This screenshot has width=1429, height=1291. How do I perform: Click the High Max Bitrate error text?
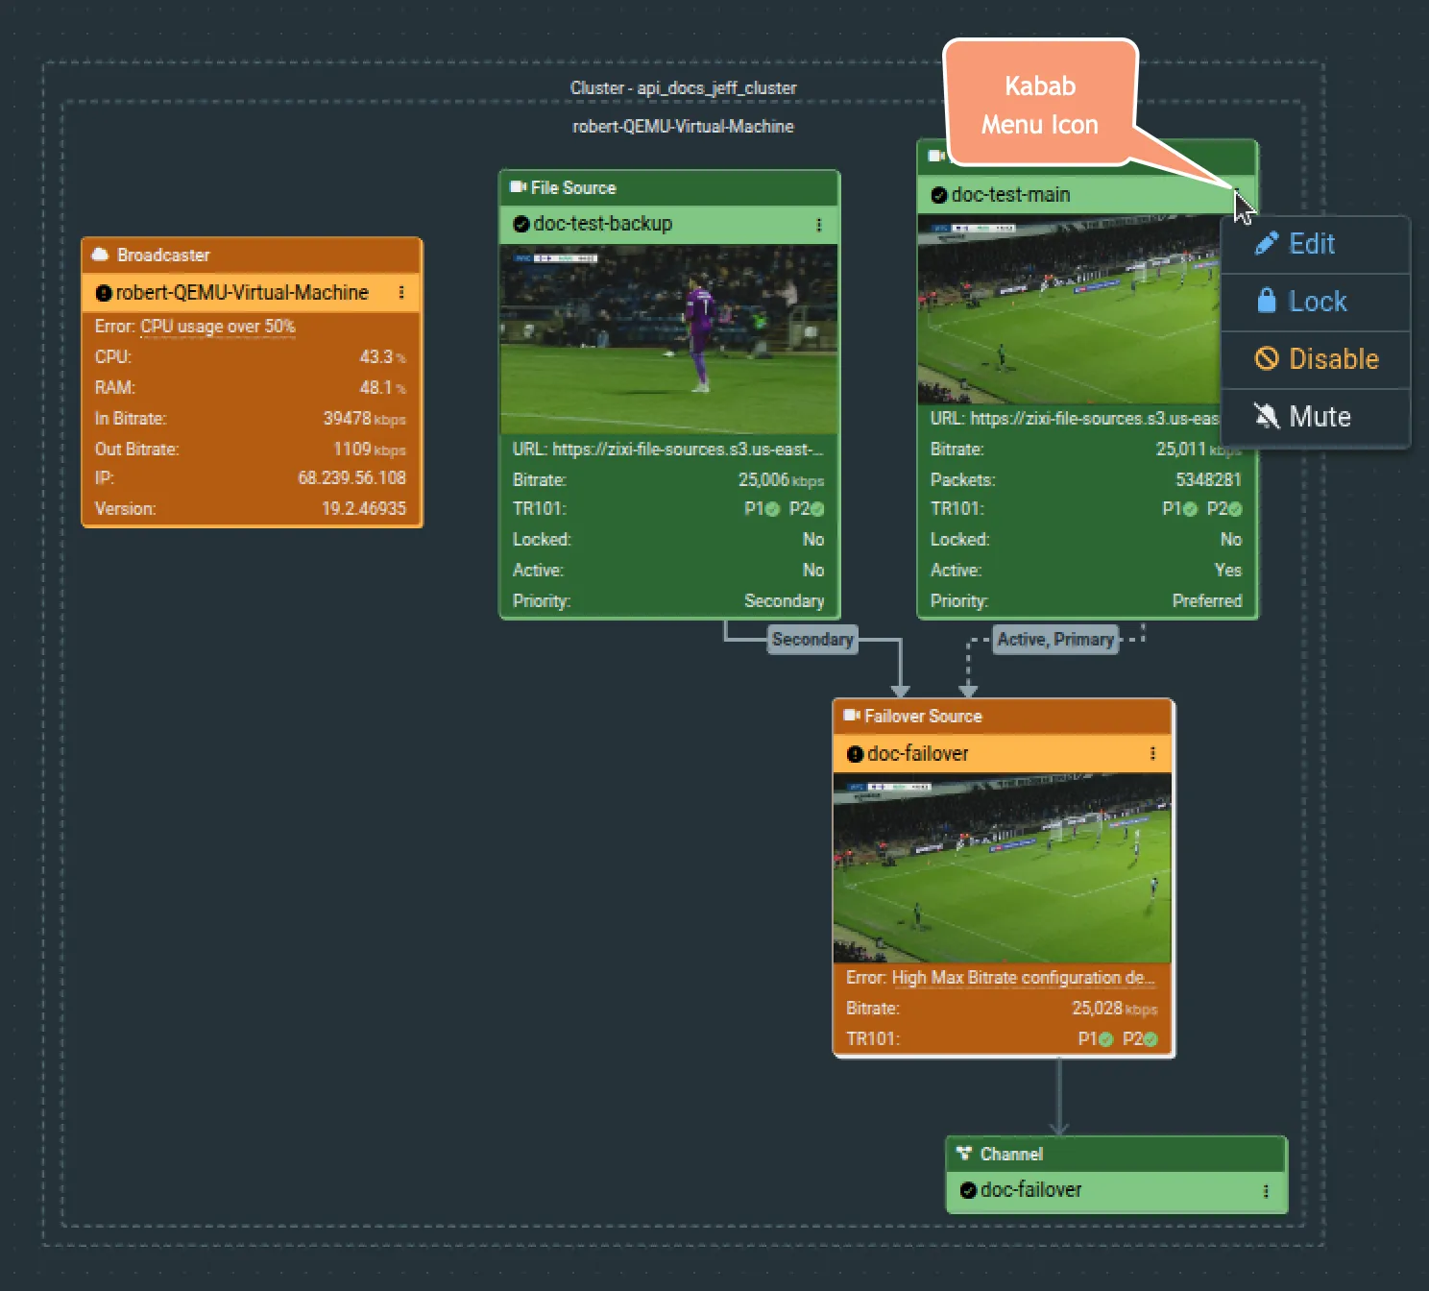pos(1024,978)
